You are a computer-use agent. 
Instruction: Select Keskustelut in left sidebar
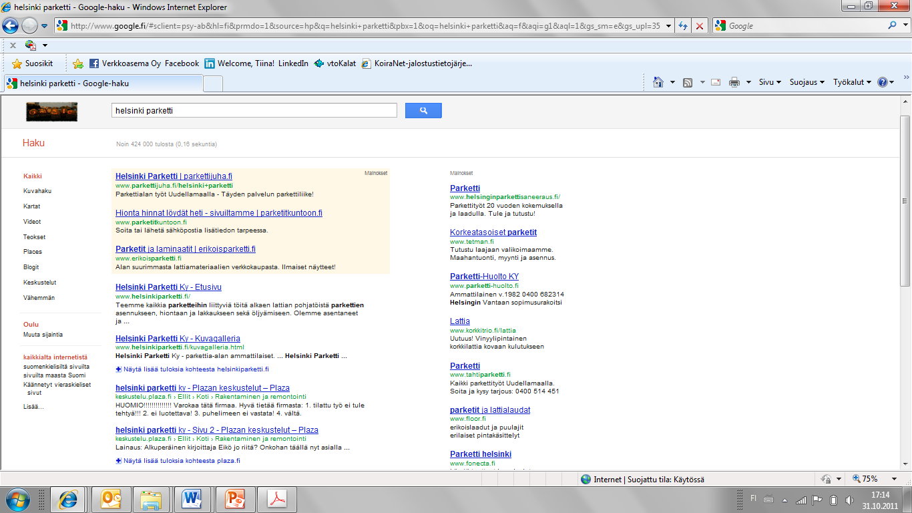point(40,283)
